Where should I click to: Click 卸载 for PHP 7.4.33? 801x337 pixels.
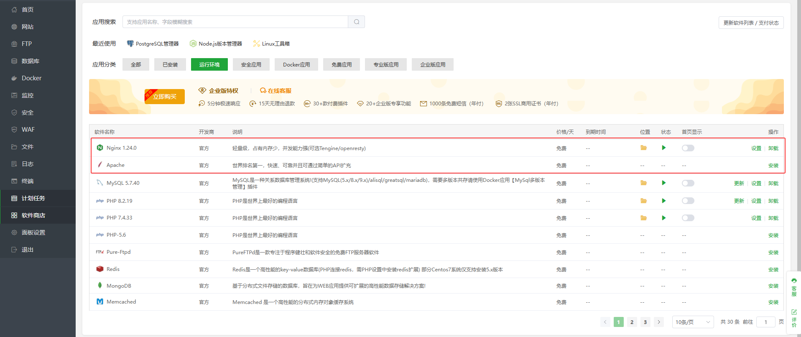pos(773,218)
